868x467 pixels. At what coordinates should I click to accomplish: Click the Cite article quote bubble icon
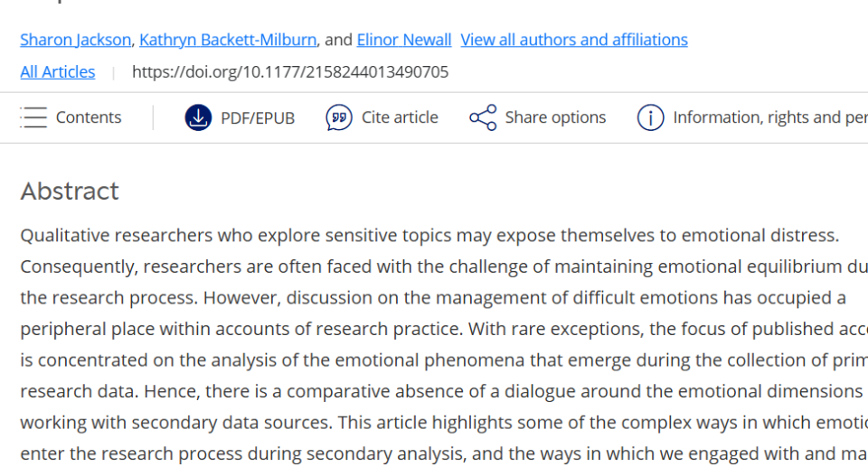pyautogui.click(x=339, y=117)
